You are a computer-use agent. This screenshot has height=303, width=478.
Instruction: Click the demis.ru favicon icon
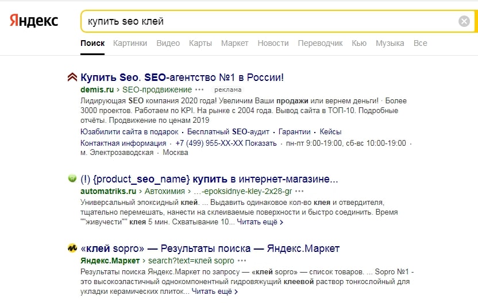pos(72,77)
